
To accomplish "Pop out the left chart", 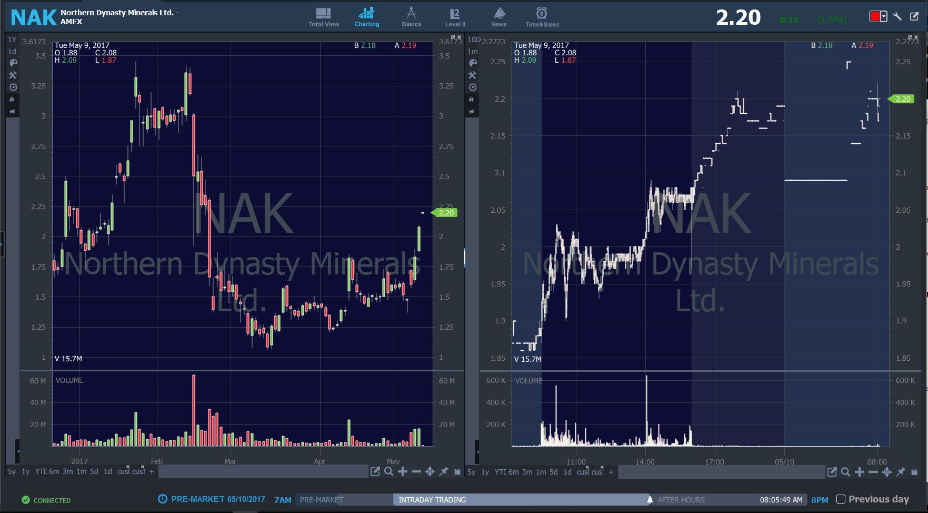I will point(375,472).
